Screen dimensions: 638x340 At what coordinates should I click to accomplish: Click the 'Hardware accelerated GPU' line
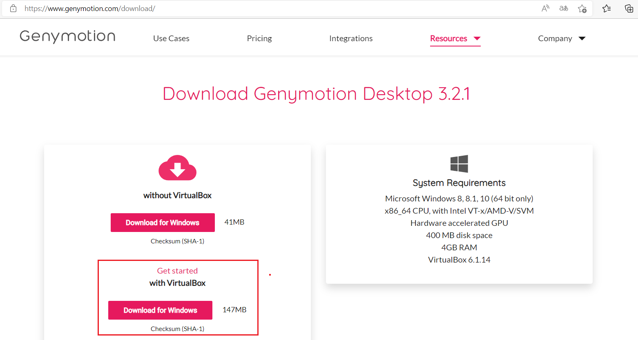tap(459, 223)
